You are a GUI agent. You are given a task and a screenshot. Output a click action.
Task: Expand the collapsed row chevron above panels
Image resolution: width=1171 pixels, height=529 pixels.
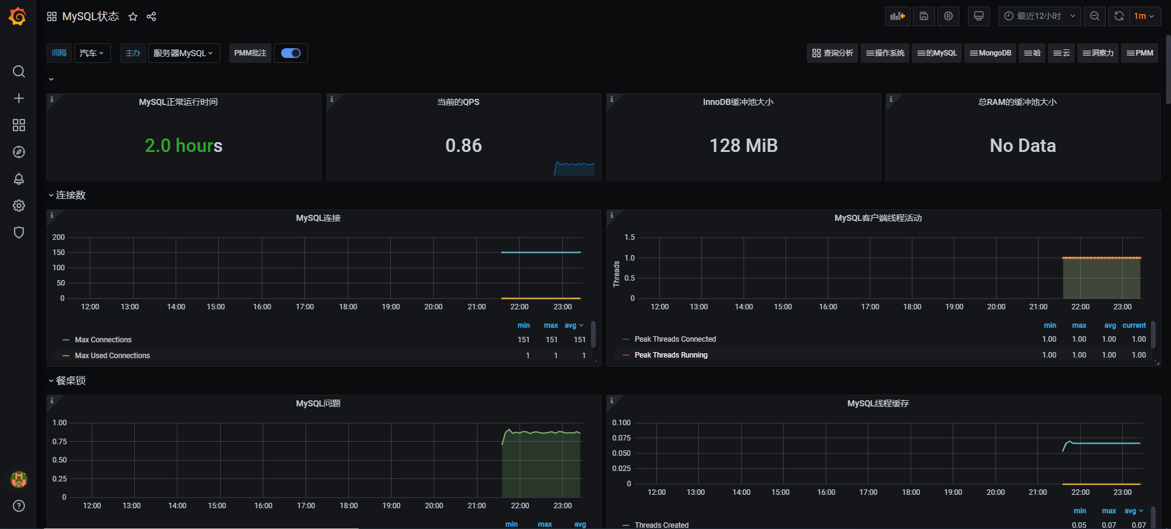(51, 79)
